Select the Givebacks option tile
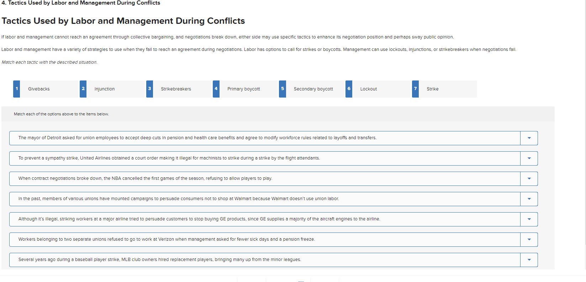The image size is (586, 282). pos(46,89)
